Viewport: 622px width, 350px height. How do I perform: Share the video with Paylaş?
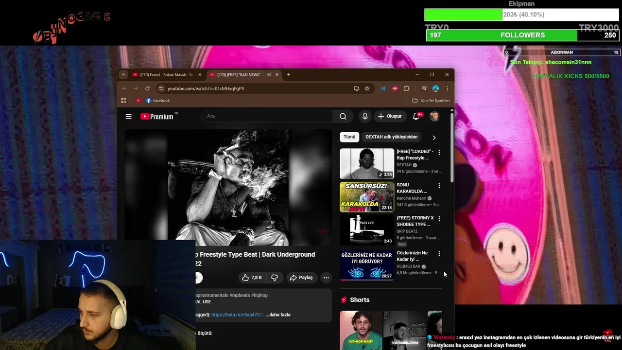click(x=301, y=278)
